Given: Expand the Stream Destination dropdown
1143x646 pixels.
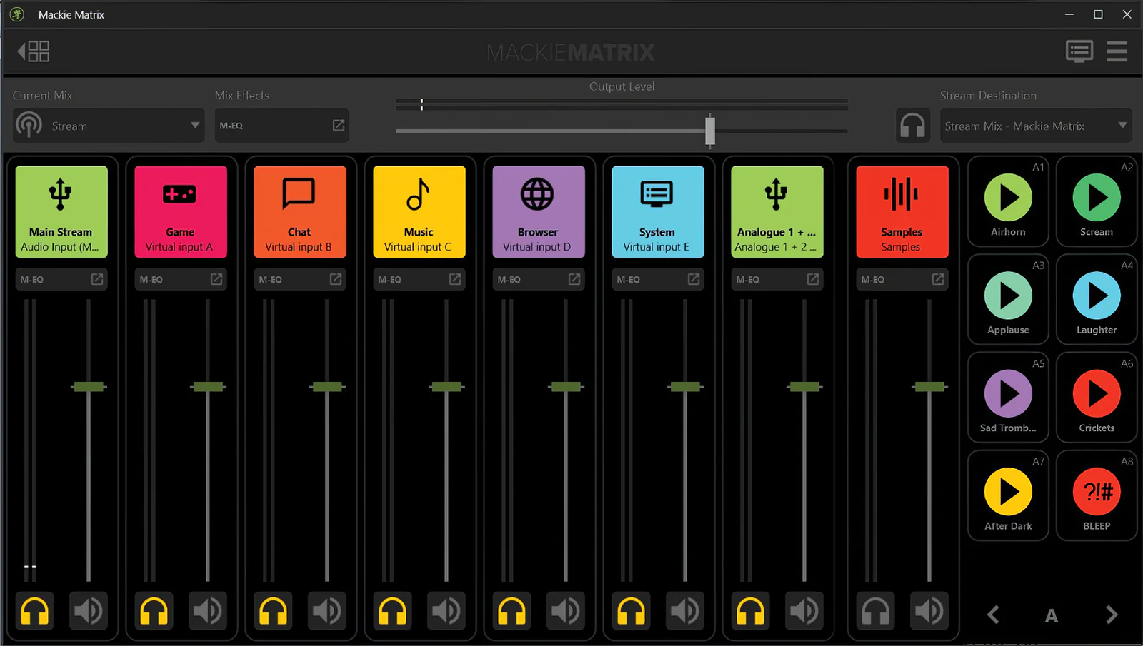Looking at the screenshot, I should [x=1036, y=126].
